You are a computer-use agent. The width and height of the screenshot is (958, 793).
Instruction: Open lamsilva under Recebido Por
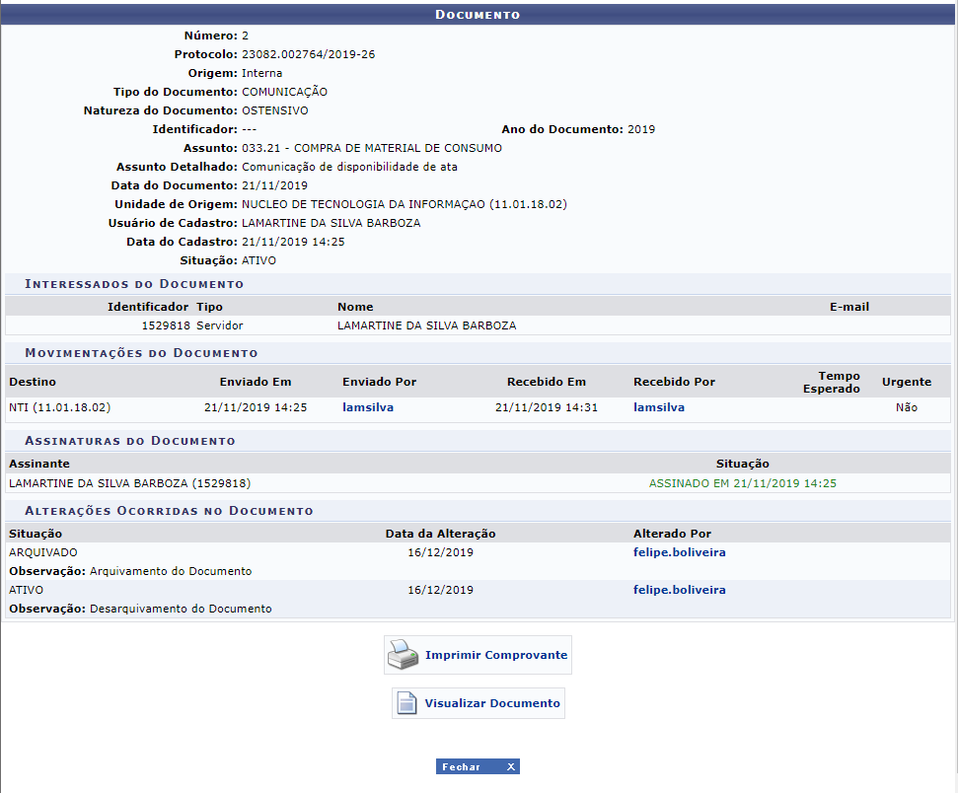[x=659, y=407]
